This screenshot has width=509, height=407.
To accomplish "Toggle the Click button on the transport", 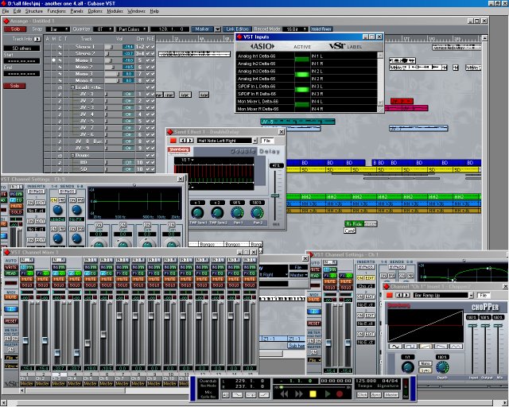I will [363, 394].
